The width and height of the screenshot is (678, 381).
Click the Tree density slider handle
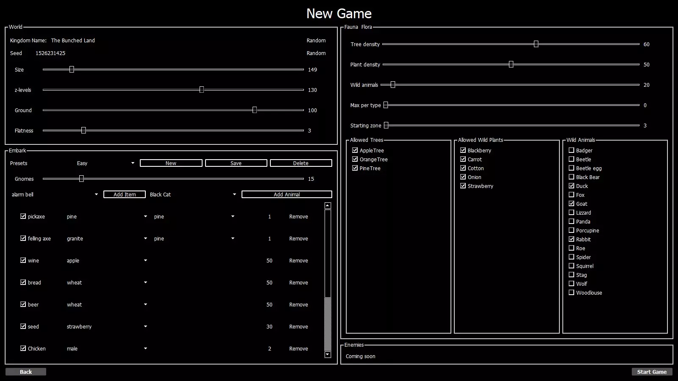coord(536,44)
